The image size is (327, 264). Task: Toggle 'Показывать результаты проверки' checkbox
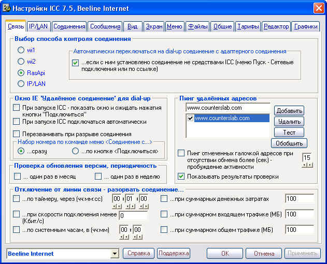pyautogui.click(x=181, y=177)
